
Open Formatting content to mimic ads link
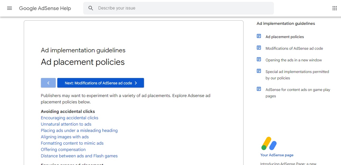pos(72,143)
